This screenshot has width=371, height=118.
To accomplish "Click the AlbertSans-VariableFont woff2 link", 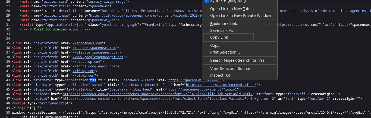I will 169,98.
